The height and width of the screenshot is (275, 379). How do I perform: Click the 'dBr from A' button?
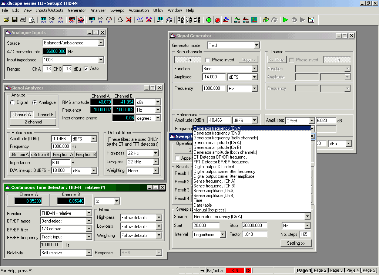[20, 154]
